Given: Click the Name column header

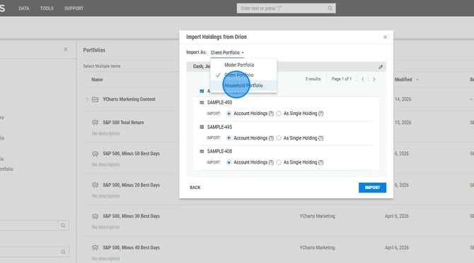Looking at the screenshot, I should [97, 80].
